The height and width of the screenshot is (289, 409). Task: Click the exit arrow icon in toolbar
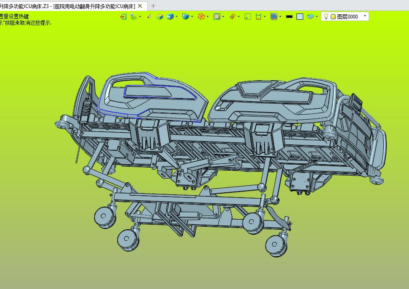[x=123, y=17]
